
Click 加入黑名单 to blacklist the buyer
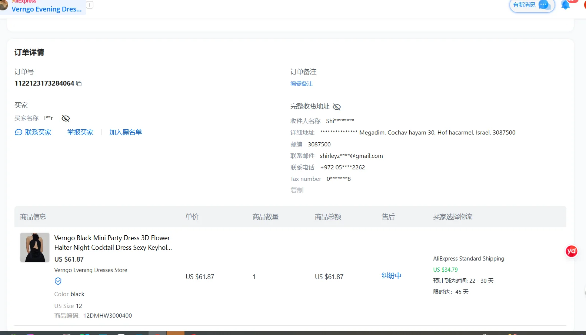click(x=126, y=132)
